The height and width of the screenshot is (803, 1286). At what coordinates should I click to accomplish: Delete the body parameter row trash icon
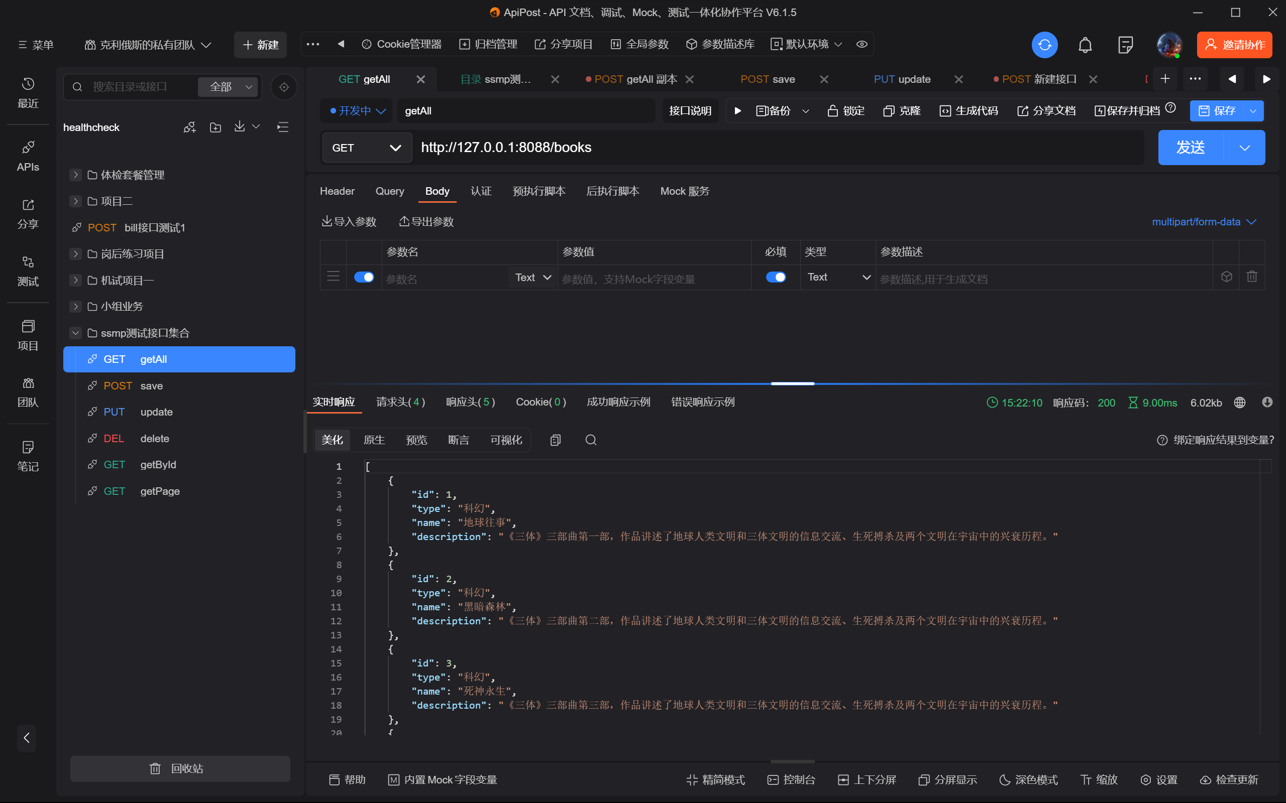coord(1251,277)
